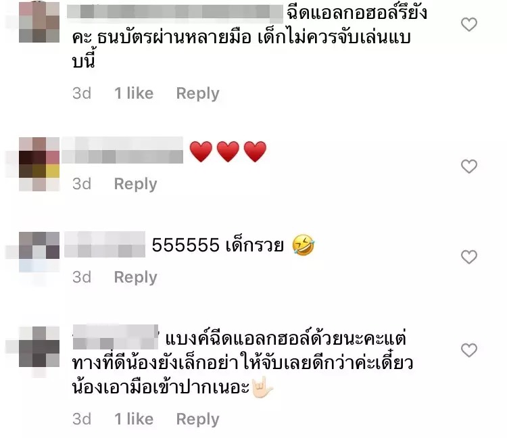The height and width of the screenshot is (438, 507).
Task: Open username of the first commenter
Action: pos(175,14)
